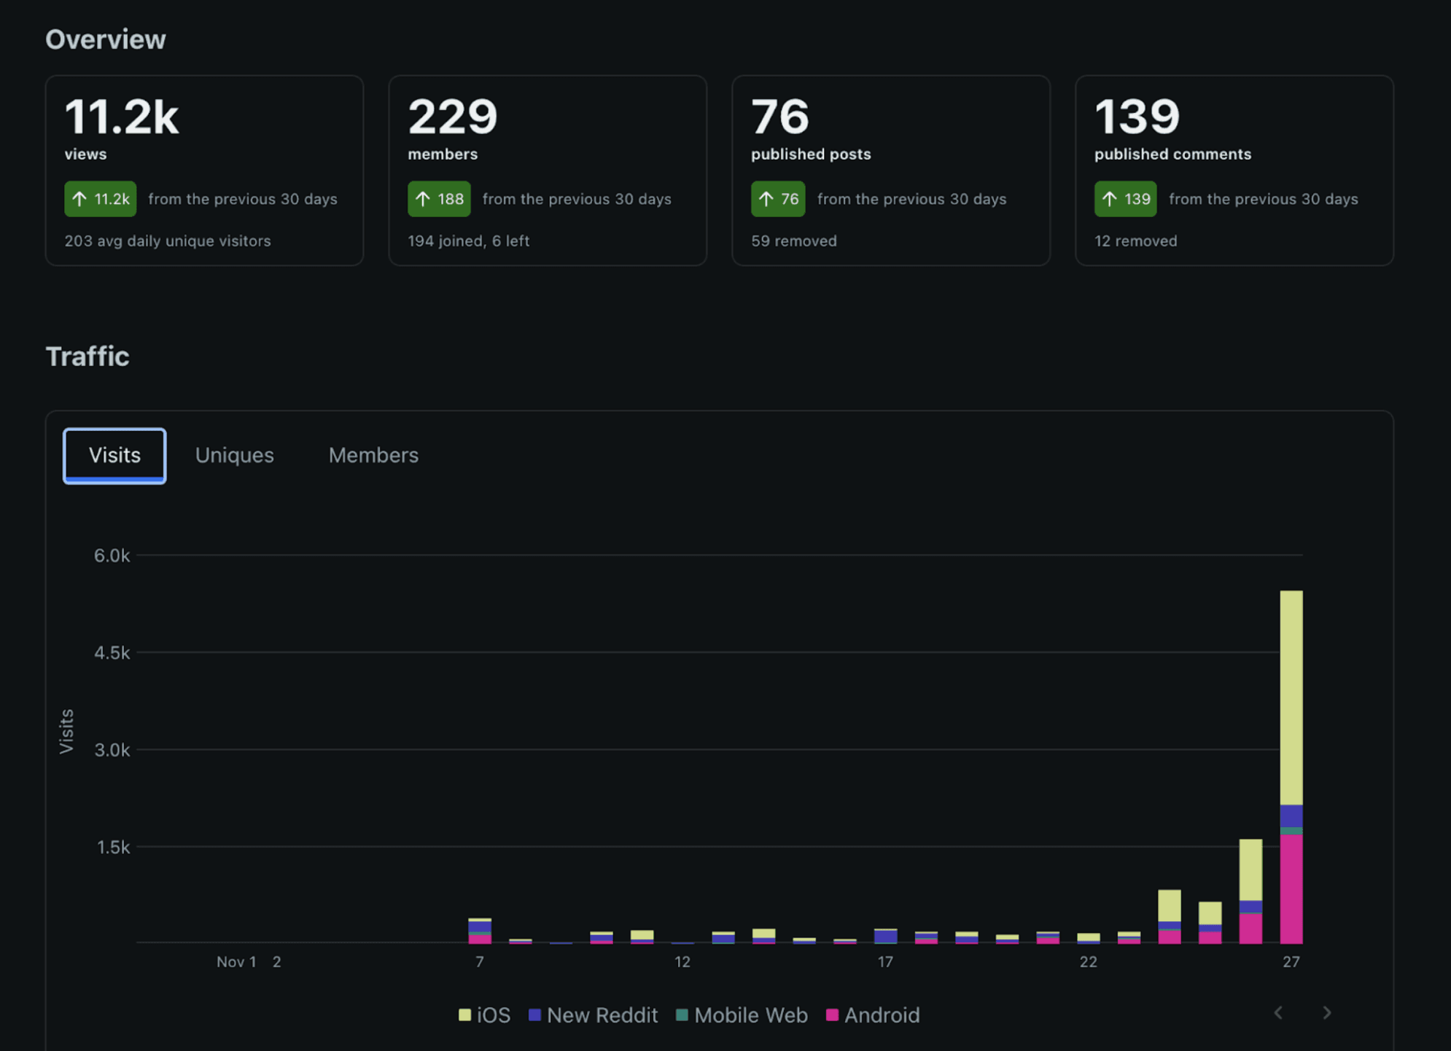
Task: Select the Members traffic tab
Action: pos(373,456)
